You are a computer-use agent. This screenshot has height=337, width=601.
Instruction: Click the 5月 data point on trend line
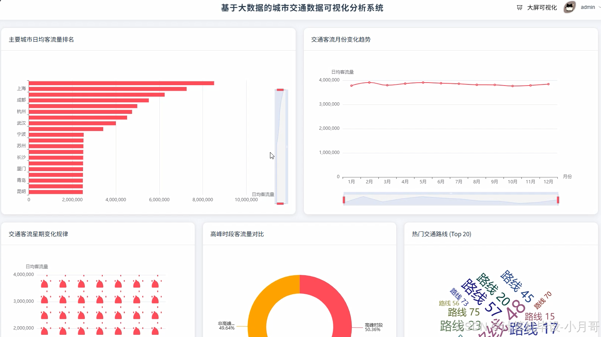(x=423, y=83)
